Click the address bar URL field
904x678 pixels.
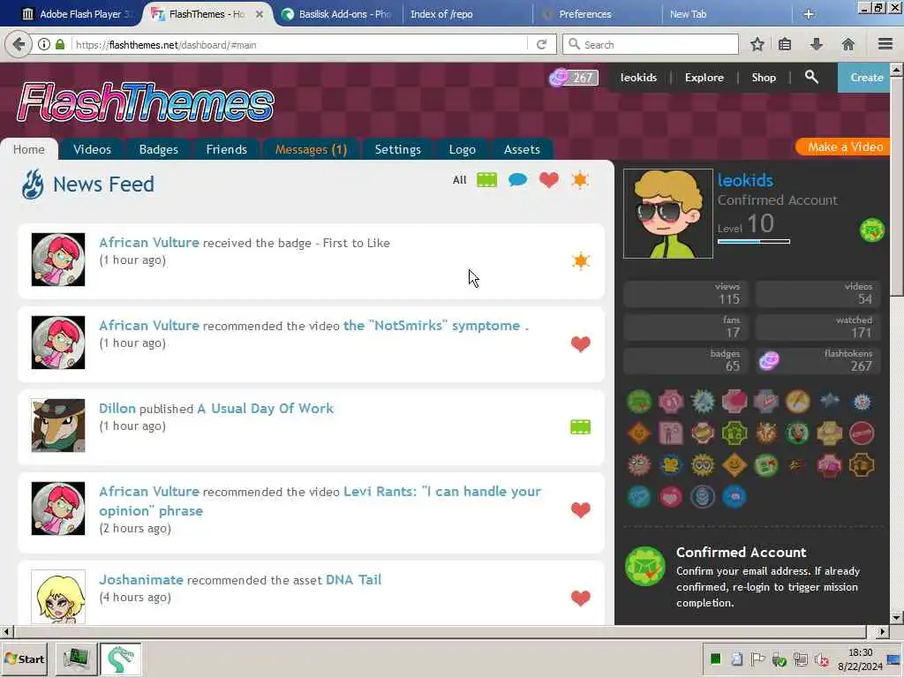tap(300, 44)
